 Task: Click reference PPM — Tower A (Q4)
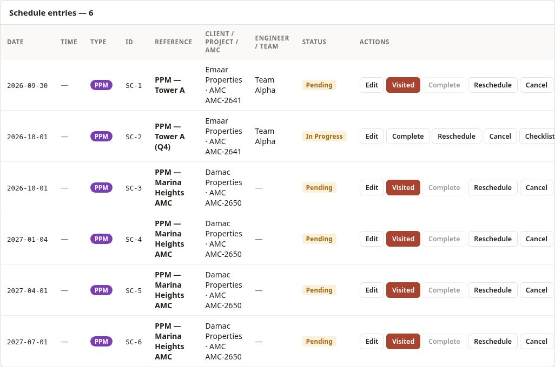click(169, 137)
